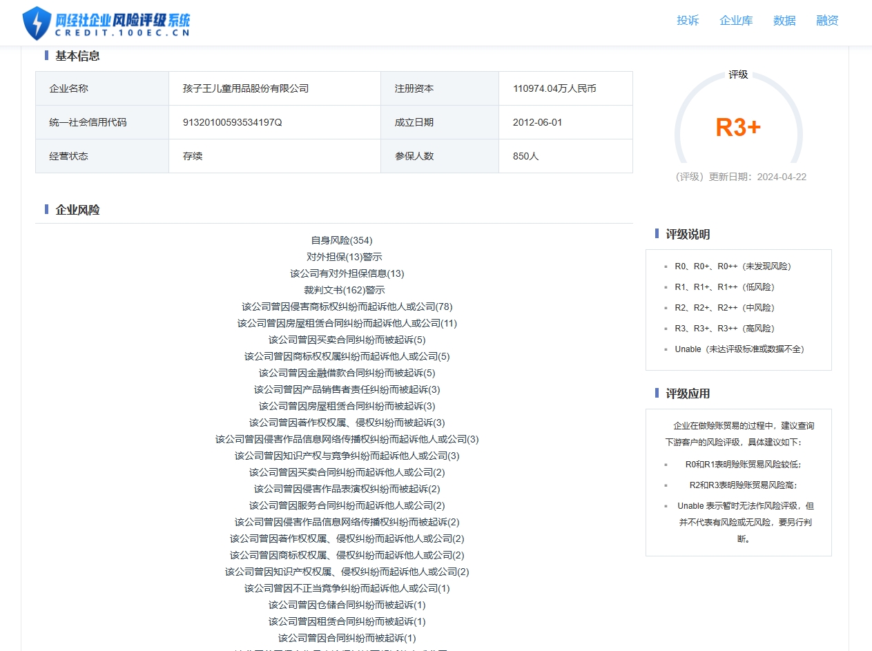This screenshot has height=651, width=872.
Task: Select company name 孩子王儿童用品股份有限公司
Action: 246,88
